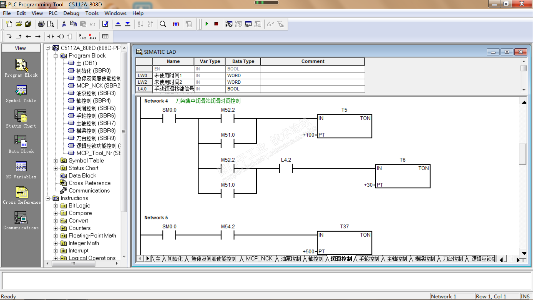Click the red Stop PLC square

216,24
